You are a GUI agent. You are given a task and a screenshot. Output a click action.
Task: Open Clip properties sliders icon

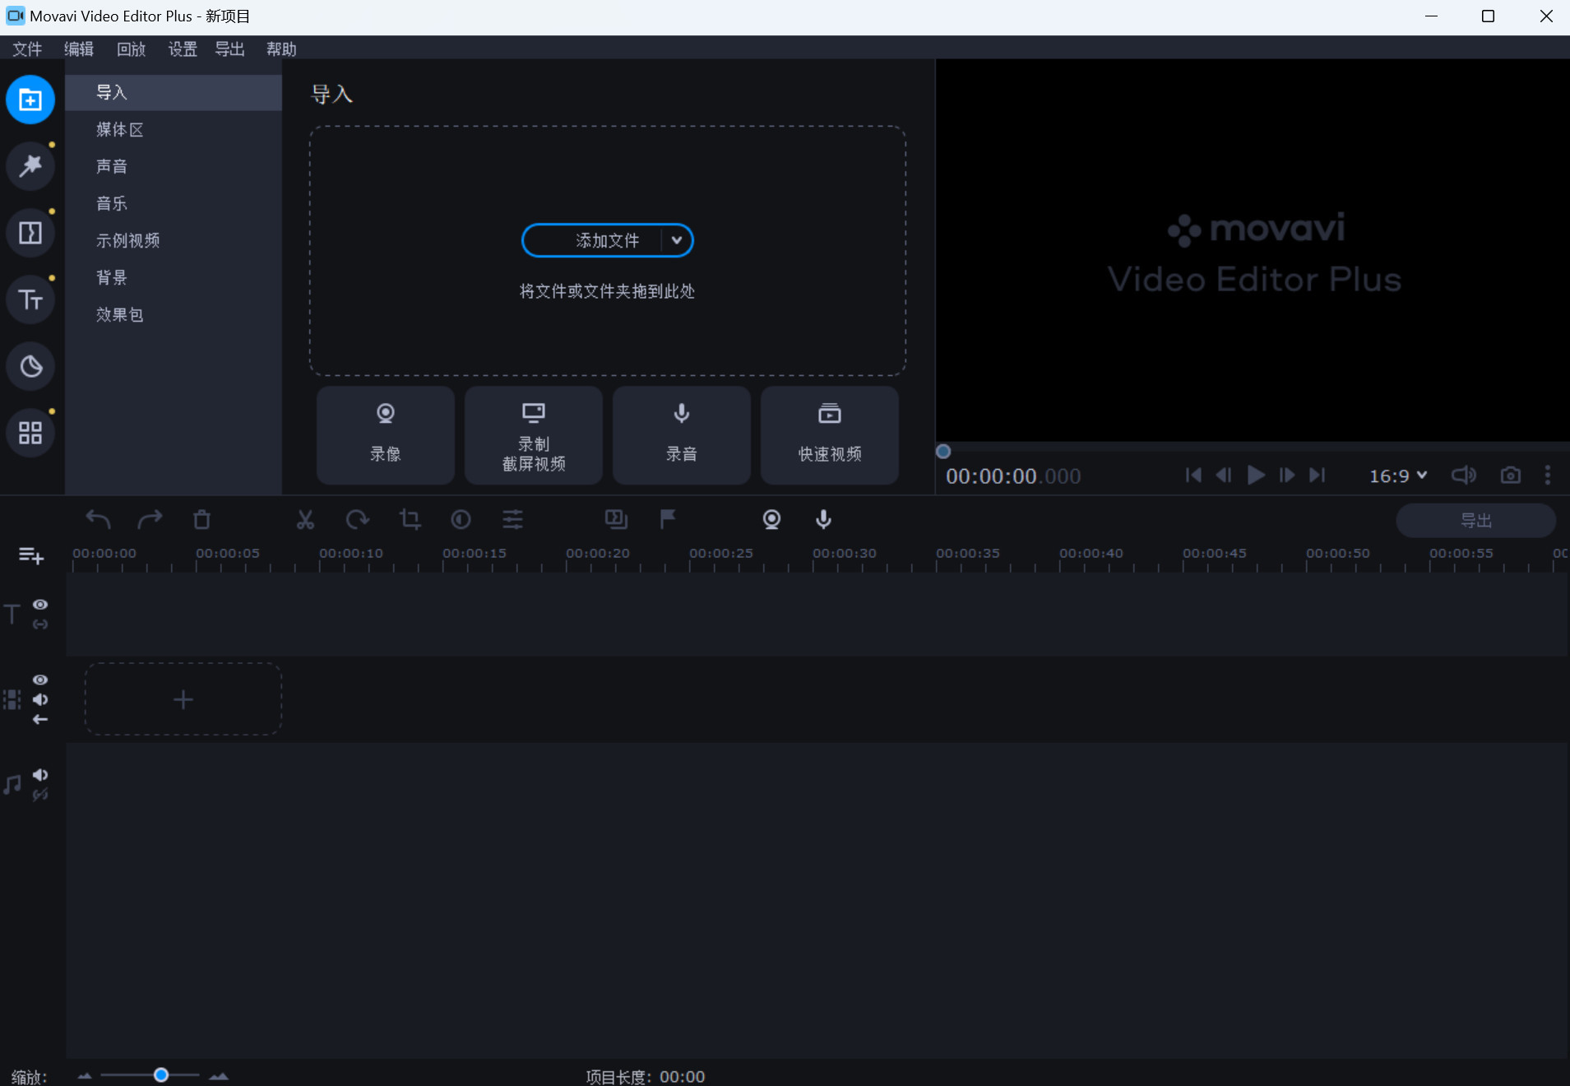512,520
